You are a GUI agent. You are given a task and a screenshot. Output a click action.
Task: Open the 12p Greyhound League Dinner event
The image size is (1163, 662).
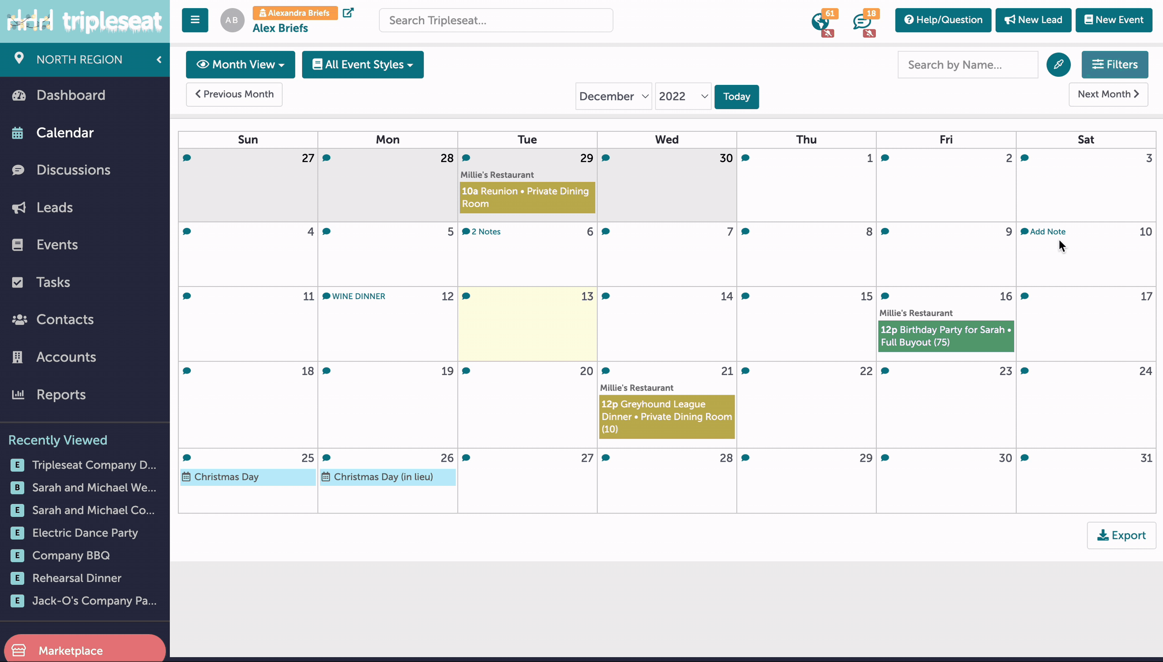point(666,416)
